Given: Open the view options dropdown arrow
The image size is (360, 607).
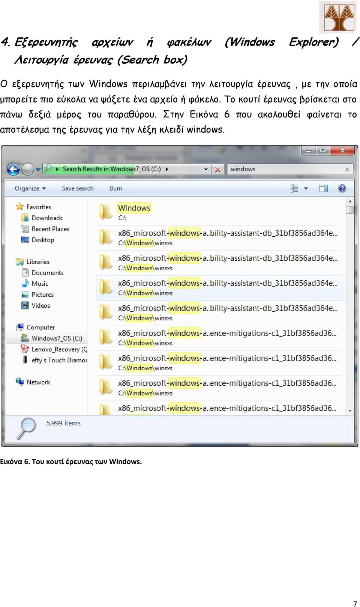Looking at the screenshot, I should pyautogui.click(x=306, y=188).
